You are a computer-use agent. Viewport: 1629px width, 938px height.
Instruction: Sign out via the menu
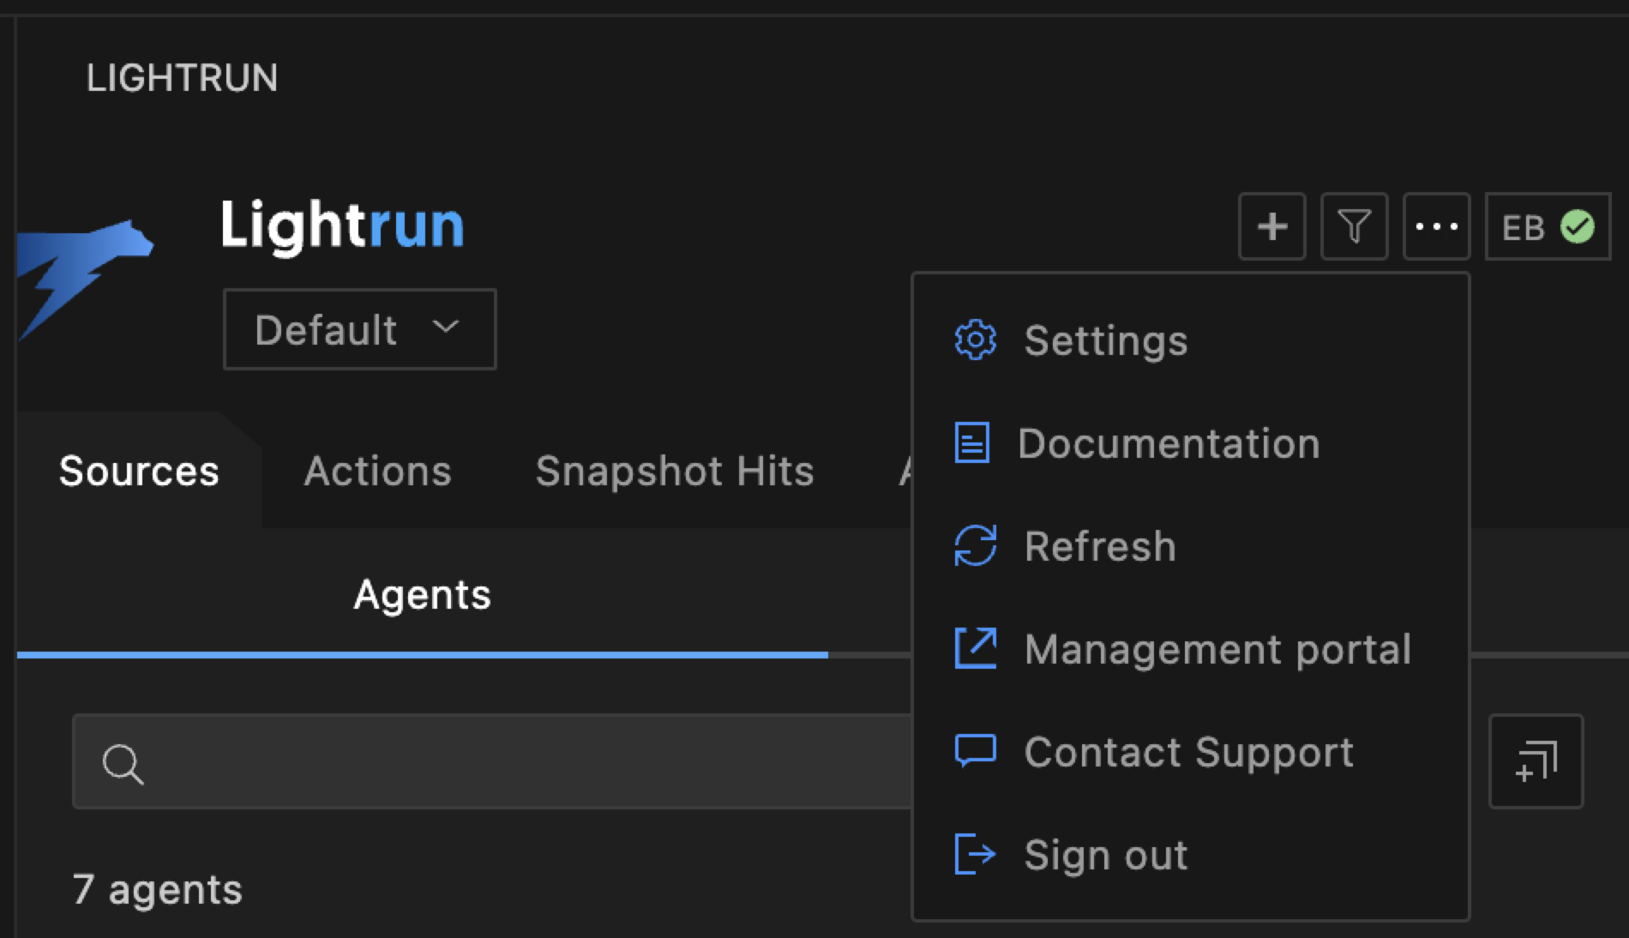[1105, 855]
